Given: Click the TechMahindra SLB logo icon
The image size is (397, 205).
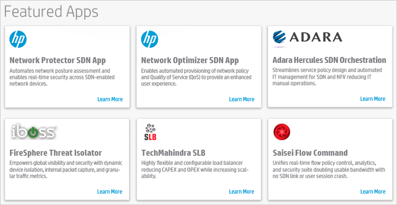Looking at the screenshot, I should [150, 132].
